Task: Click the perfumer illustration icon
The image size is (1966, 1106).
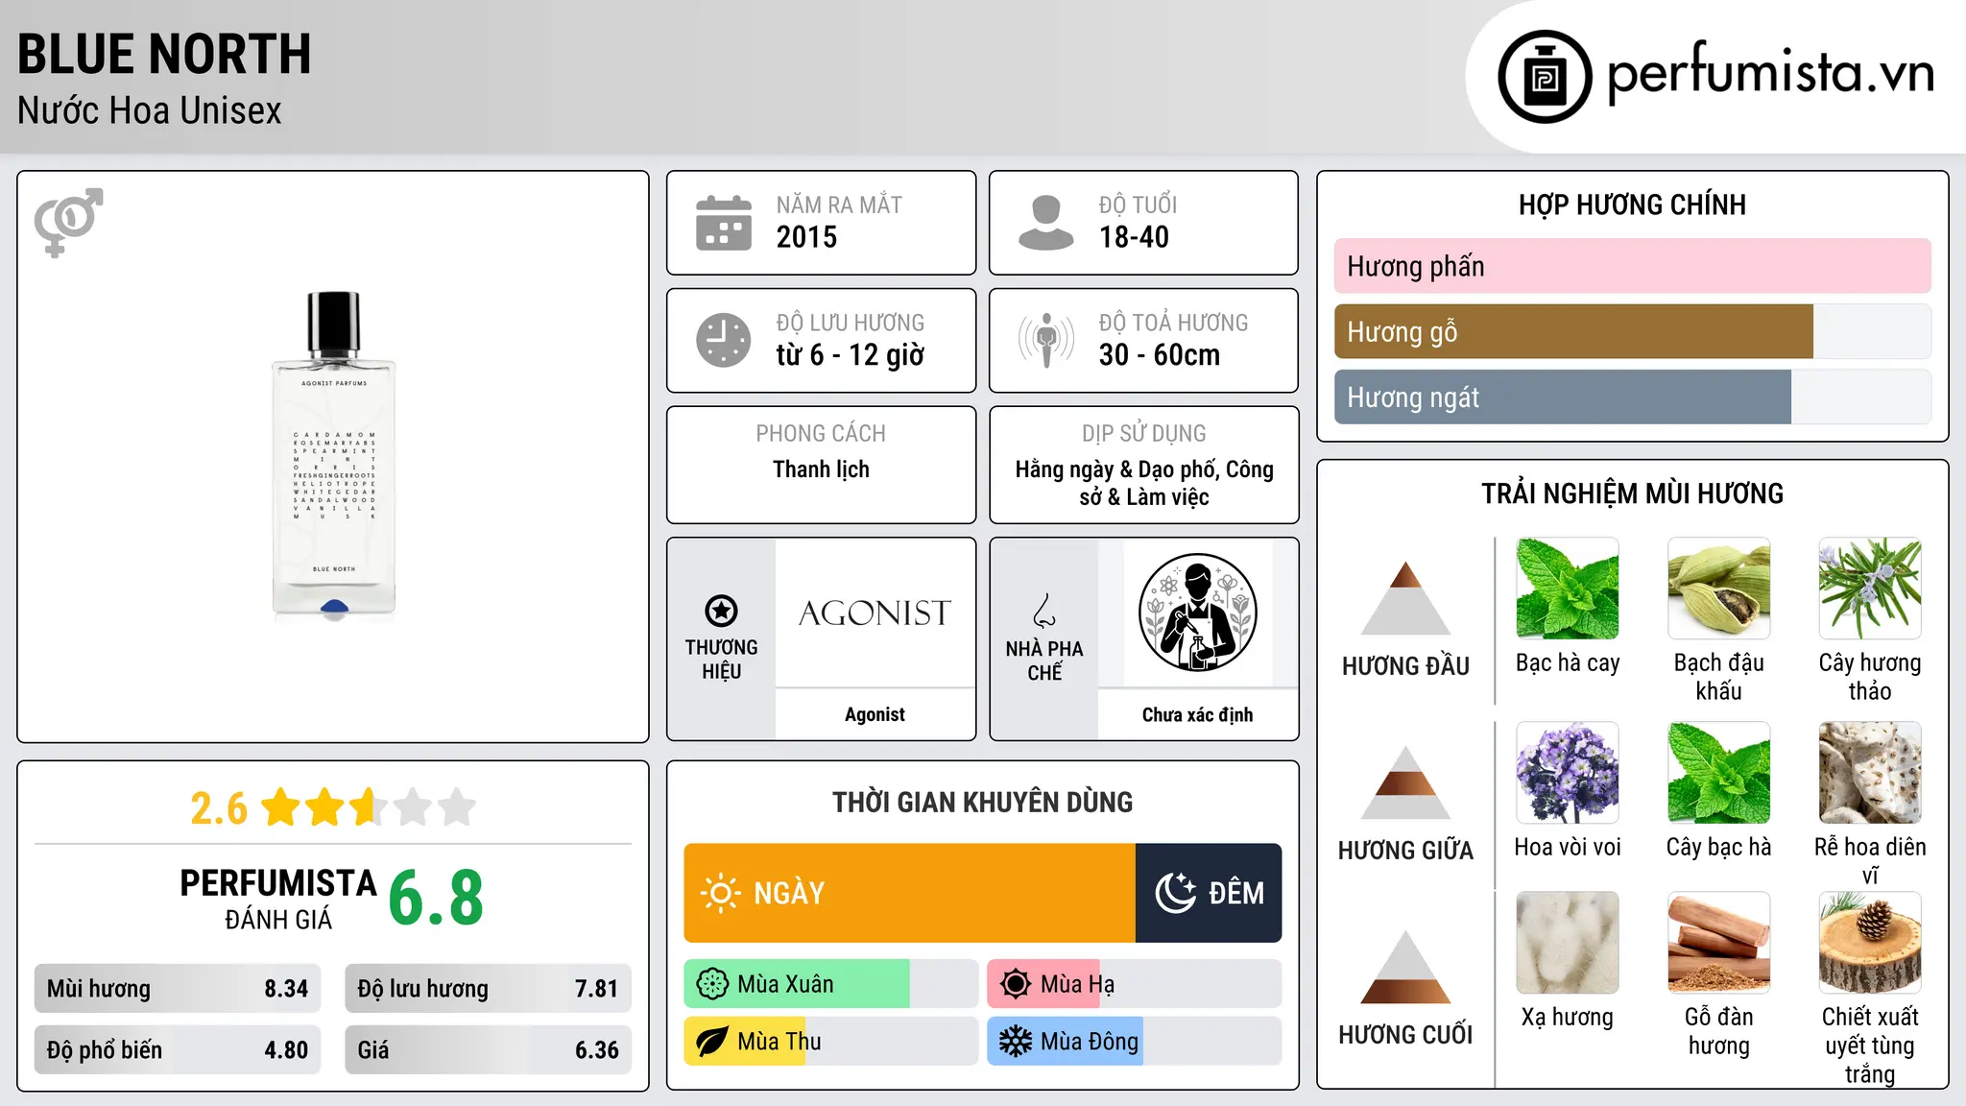Action: pyautogui.click(x=1197, y=613)
